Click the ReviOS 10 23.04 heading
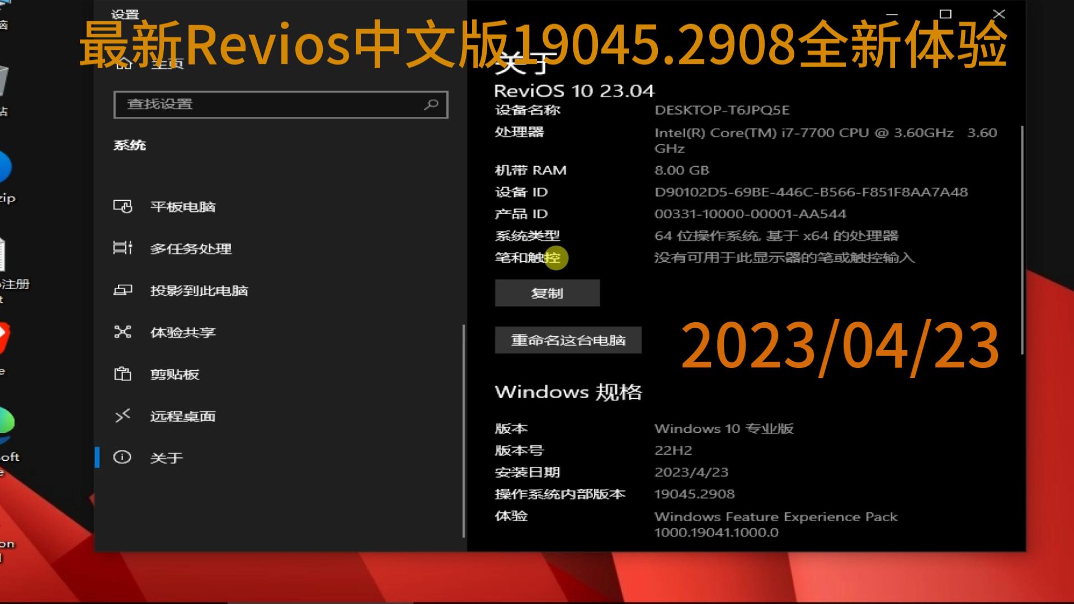1074x604 pixels. click(x=574, y=91)
